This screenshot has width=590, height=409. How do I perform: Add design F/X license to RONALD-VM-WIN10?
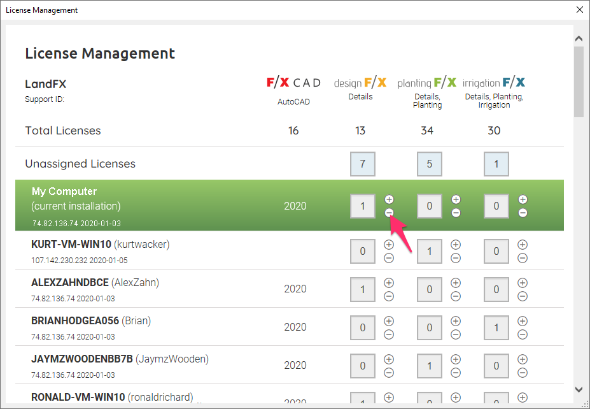(x=389, y=398)
